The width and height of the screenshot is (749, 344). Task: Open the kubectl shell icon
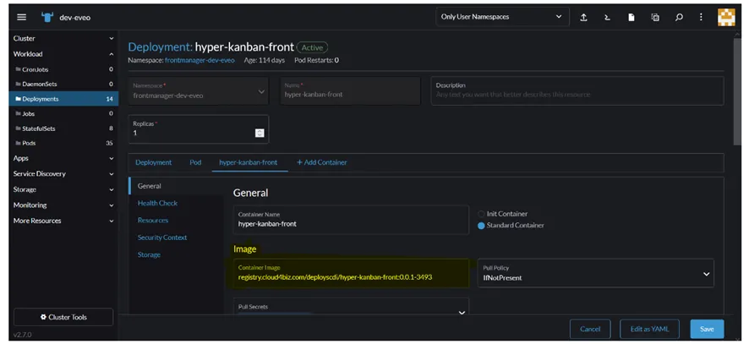pos(607,17)
